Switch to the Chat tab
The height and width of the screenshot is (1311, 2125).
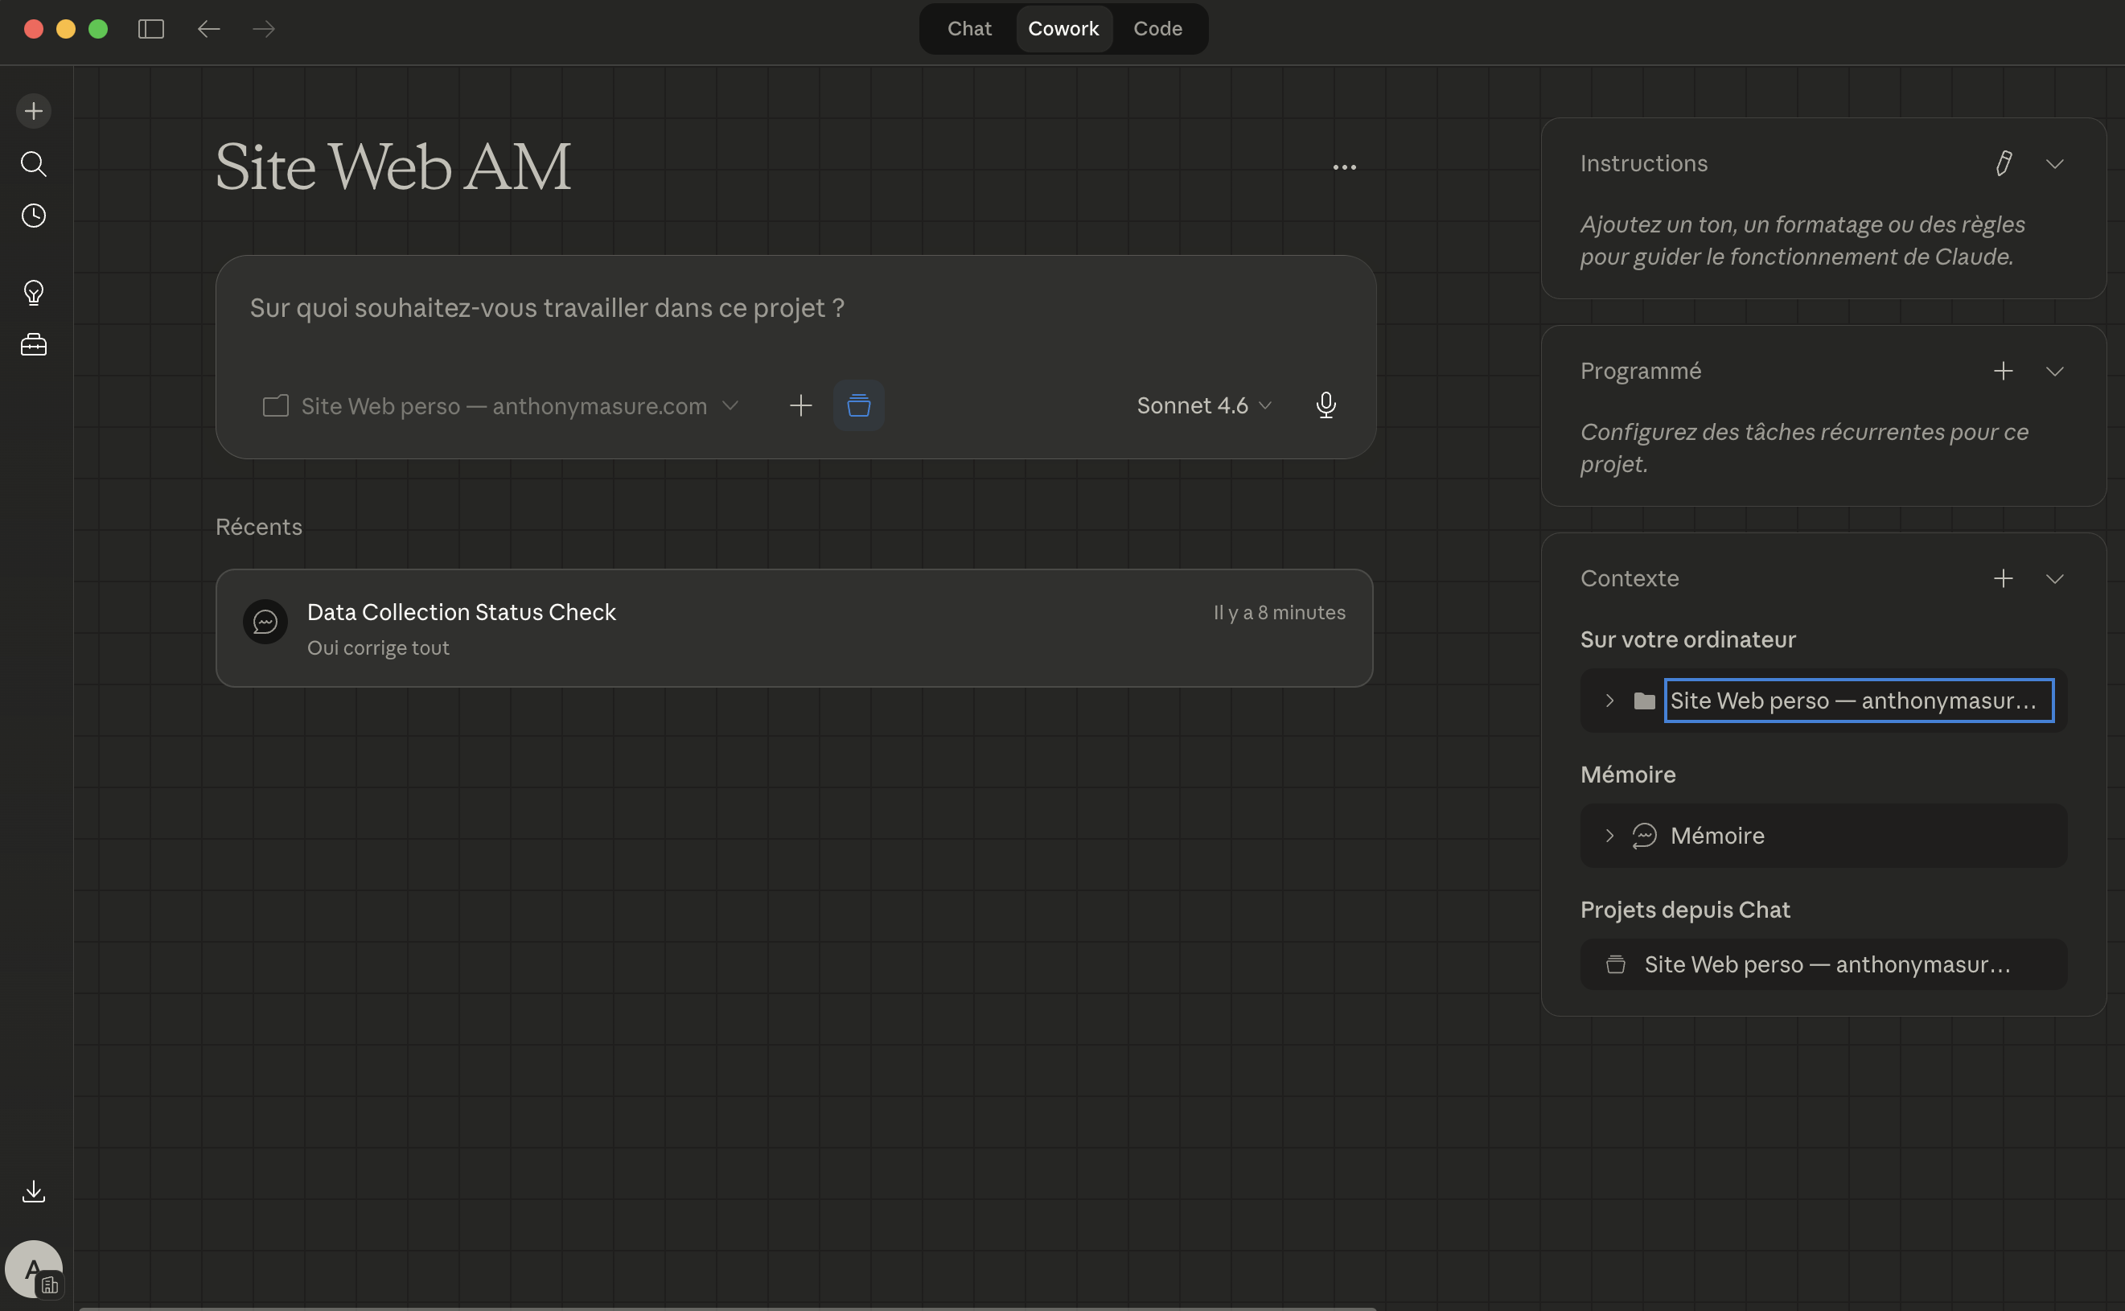click(x=968, y=29)
